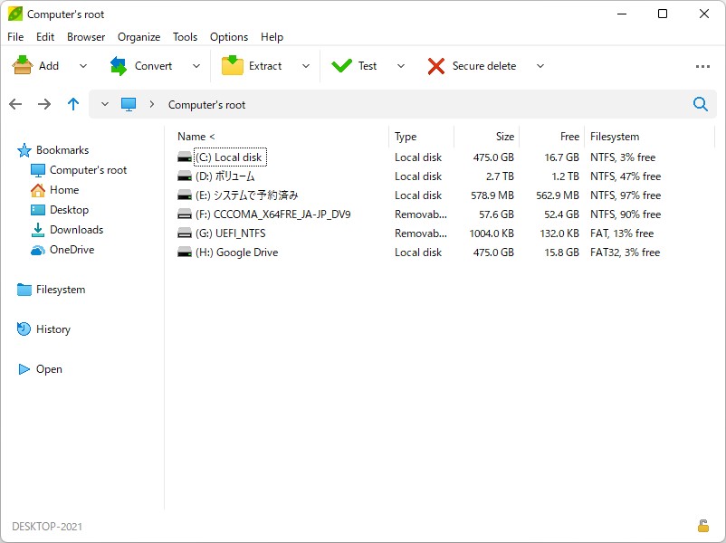726x543 pixels.
Task: Open the Test button dropdown
Action: tap(401, 65)
